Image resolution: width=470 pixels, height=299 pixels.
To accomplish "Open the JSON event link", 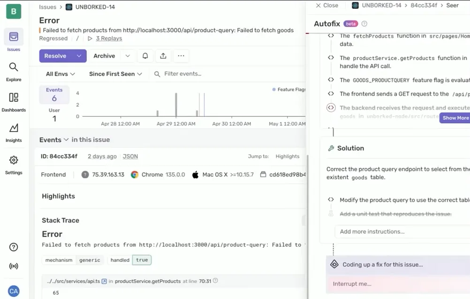I will (130, 156).
